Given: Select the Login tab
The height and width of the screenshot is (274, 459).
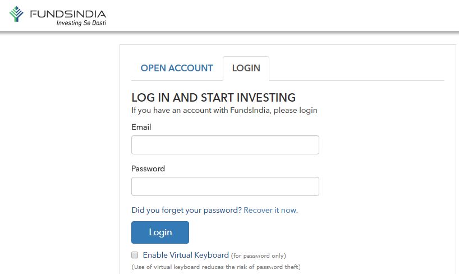Looking at the screenshot, I should click(x=246, y=68).
